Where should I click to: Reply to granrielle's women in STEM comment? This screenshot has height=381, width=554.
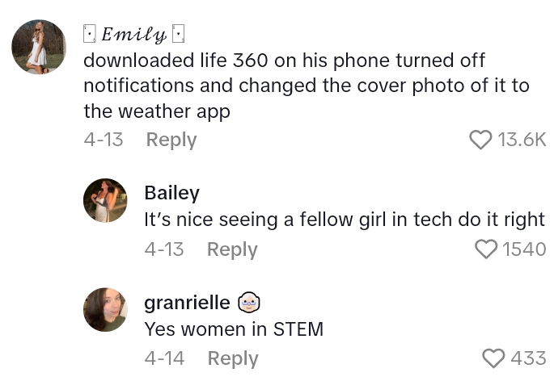[x=232, y=358]
